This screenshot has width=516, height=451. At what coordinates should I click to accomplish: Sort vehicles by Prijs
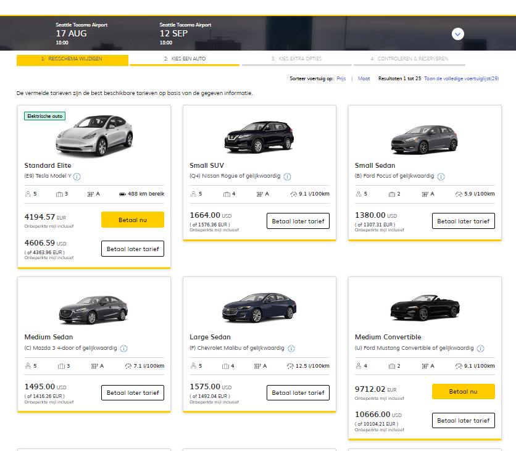point(341,79)
